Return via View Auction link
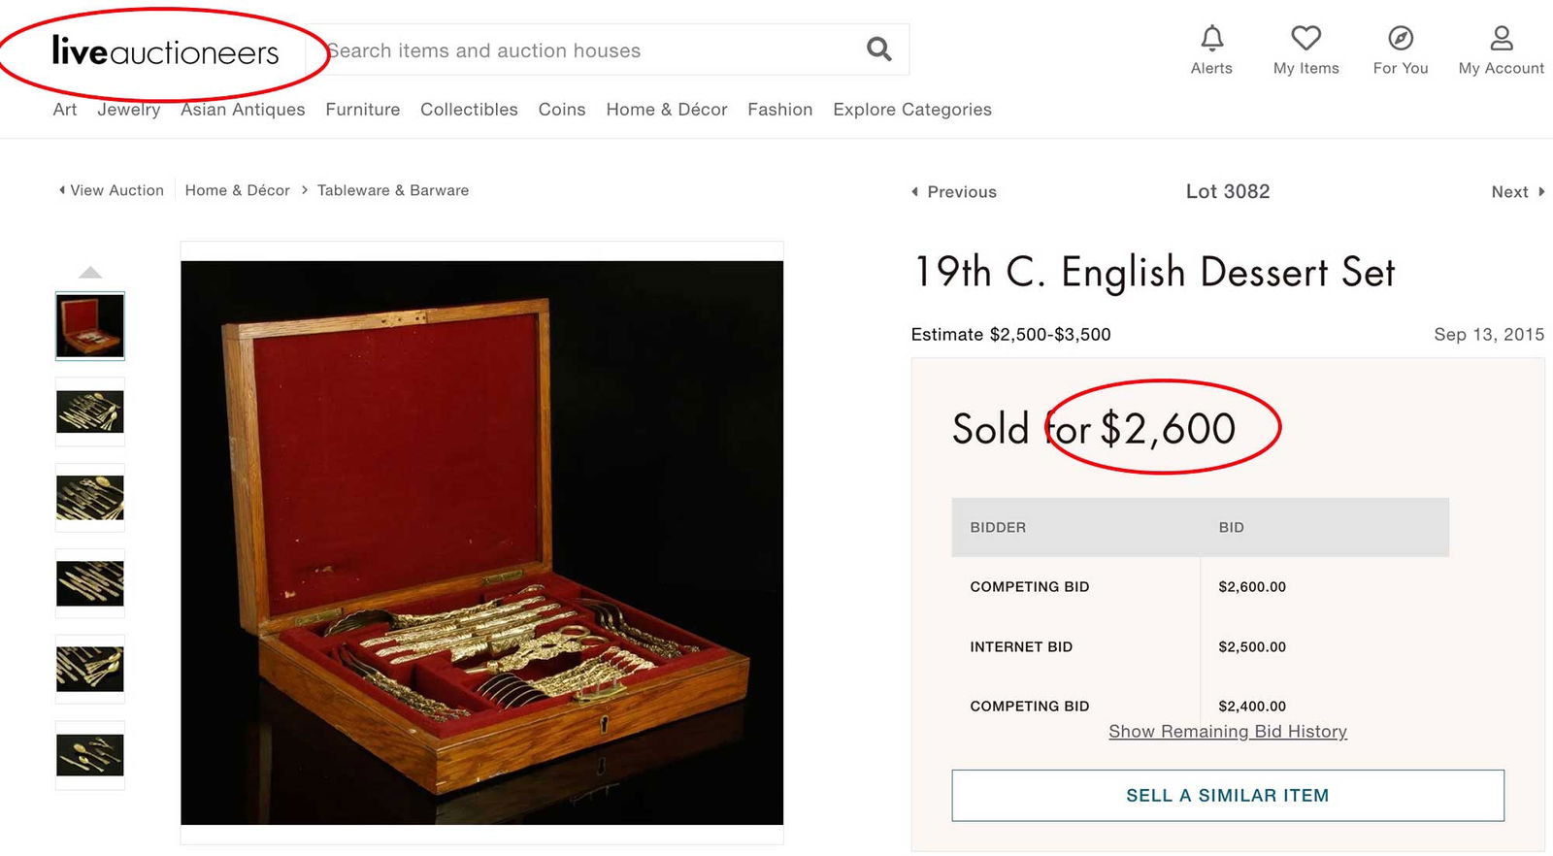The width and height of the screenshot is (1553, 856). coord(115,190)
